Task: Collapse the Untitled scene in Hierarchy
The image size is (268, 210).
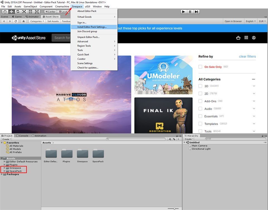Action: 185,142
